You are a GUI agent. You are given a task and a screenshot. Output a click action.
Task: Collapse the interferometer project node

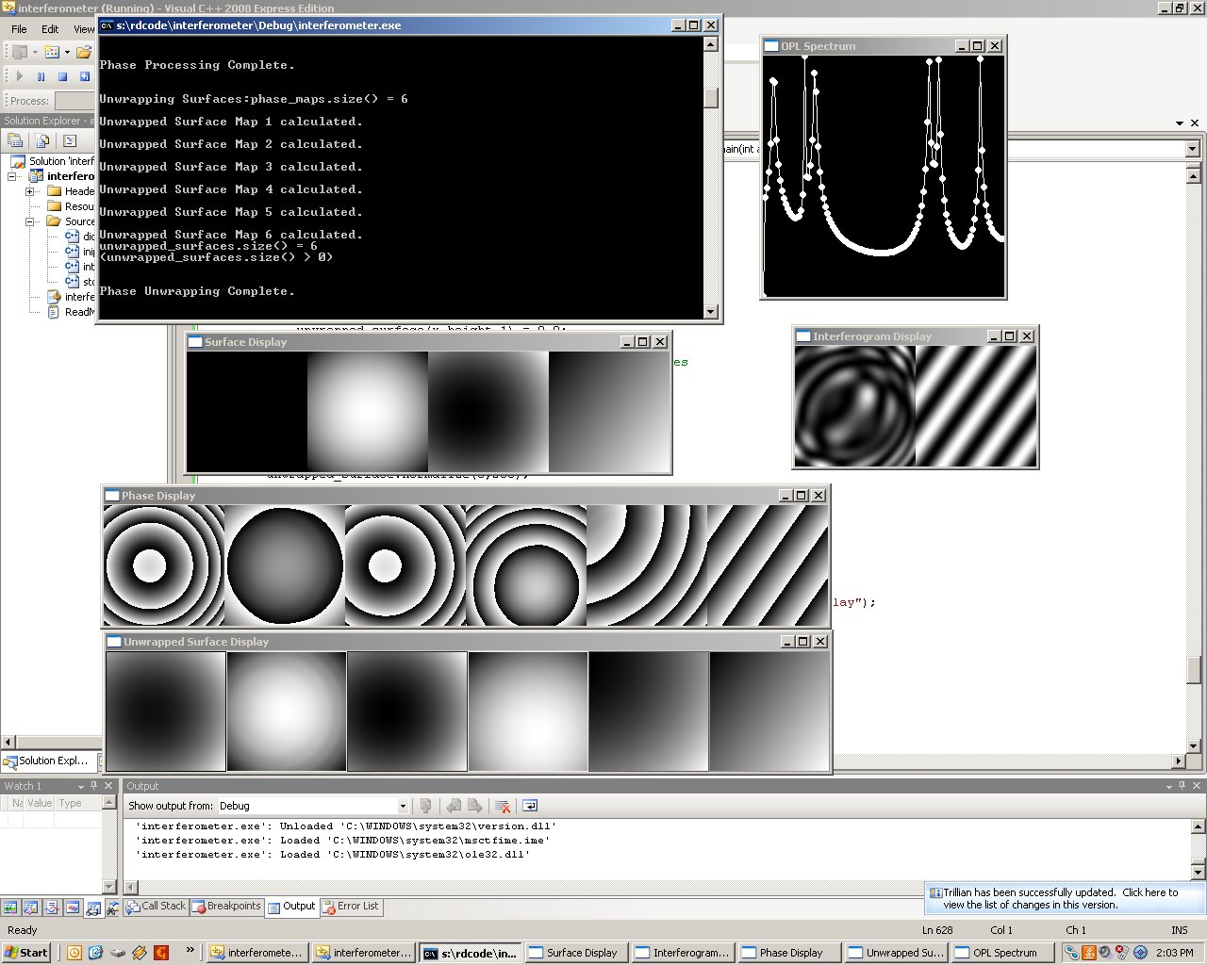tap(11, 176)
